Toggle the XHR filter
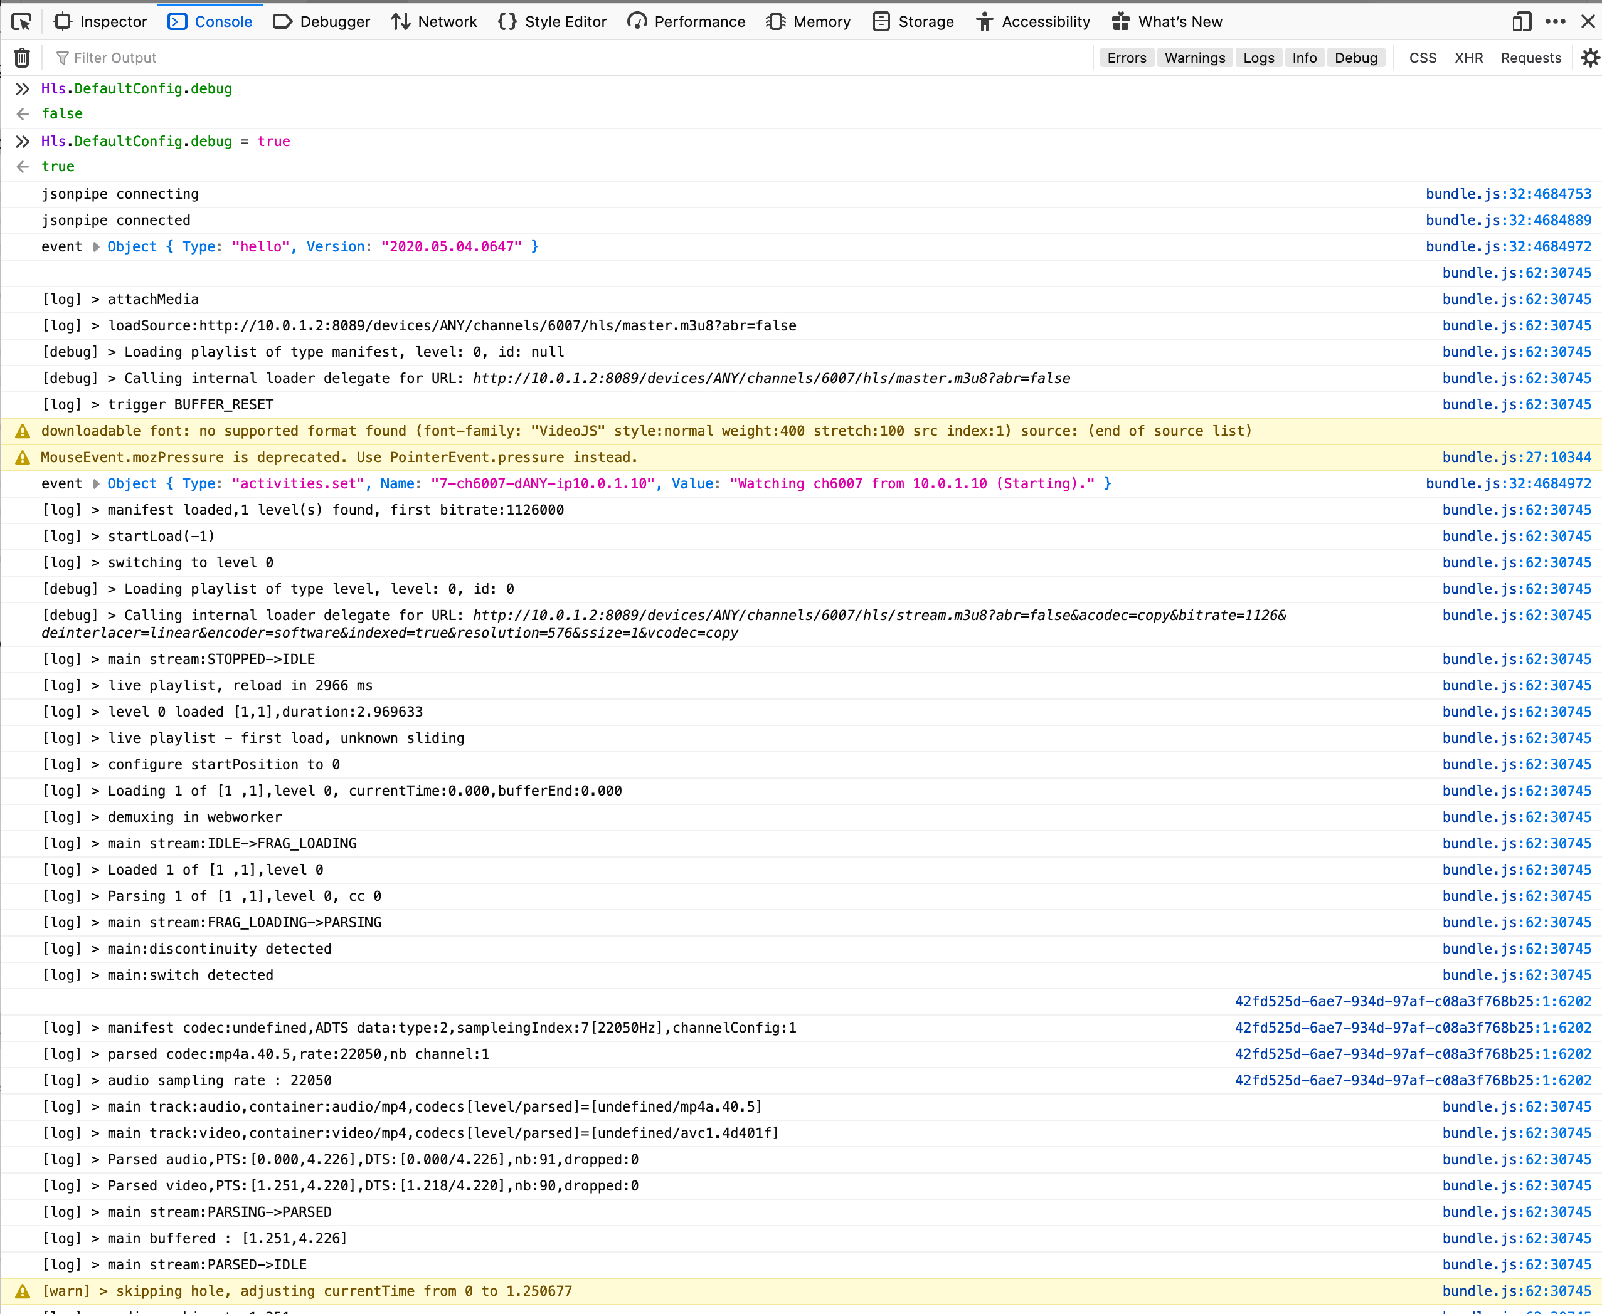The height and width of the screenshot is (1314, 1602). pyautogui.click(x=1468, y=58)
